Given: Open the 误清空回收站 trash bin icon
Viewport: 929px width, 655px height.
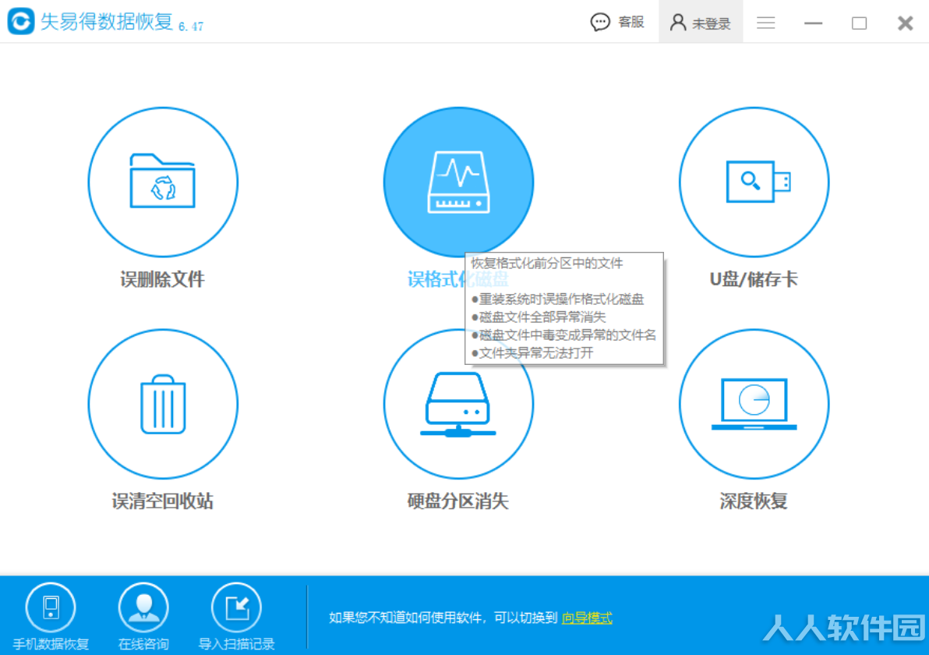Looking at the screenshot, I should pyautogui.click(x=163, y=404).
